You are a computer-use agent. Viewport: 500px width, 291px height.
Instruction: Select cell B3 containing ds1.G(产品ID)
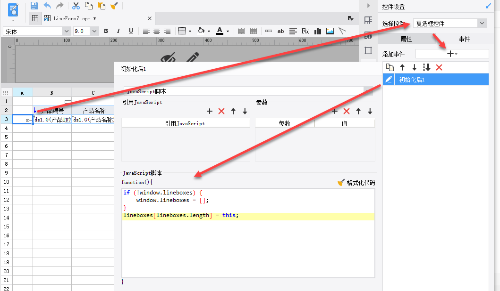tap(52, 120)
